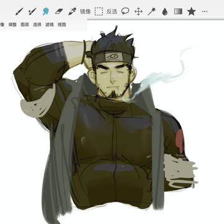Select the paint brush with dots tool
The width and height of the screenshot is (224, 224).
pyautogui.click(x=32, y=11)
